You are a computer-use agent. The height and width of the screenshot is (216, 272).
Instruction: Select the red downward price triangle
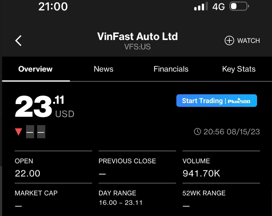click(x=19, y=131)
